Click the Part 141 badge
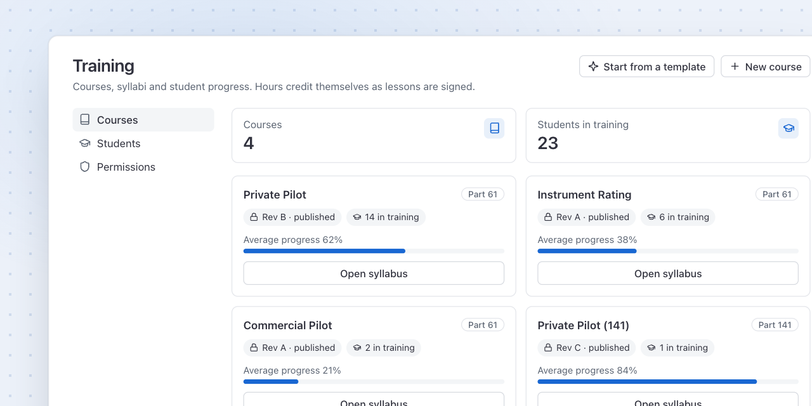812x406 pixels. 775,325
